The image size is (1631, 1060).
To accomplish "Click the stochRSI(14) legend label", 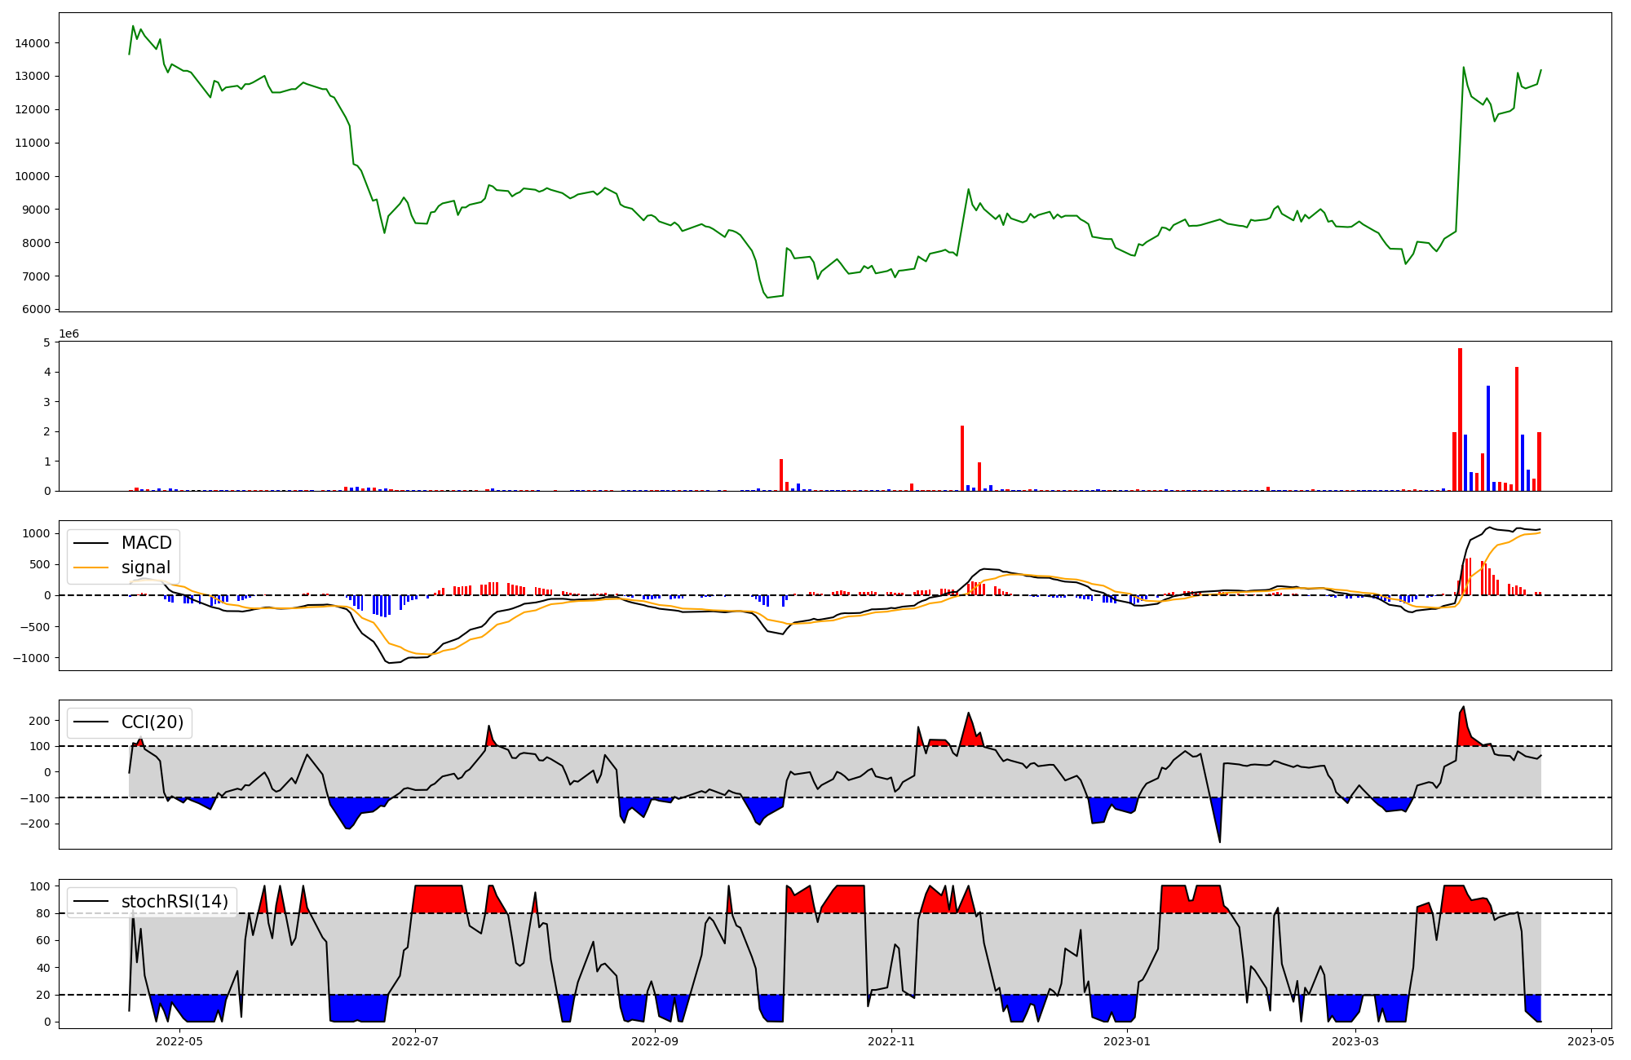I will tap(175, 902).
